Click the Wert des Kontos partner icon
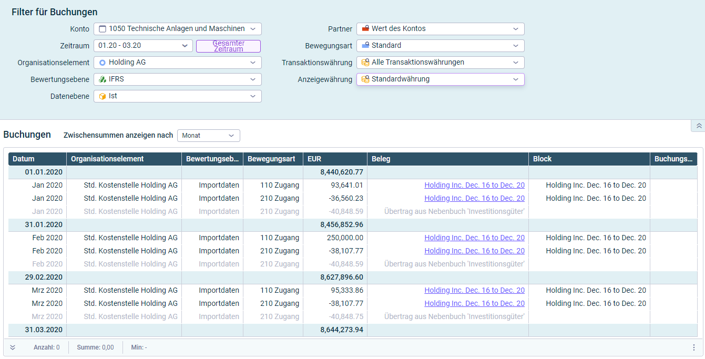The width and height of the screenshot is (705, 359). (x=365, y=29)
